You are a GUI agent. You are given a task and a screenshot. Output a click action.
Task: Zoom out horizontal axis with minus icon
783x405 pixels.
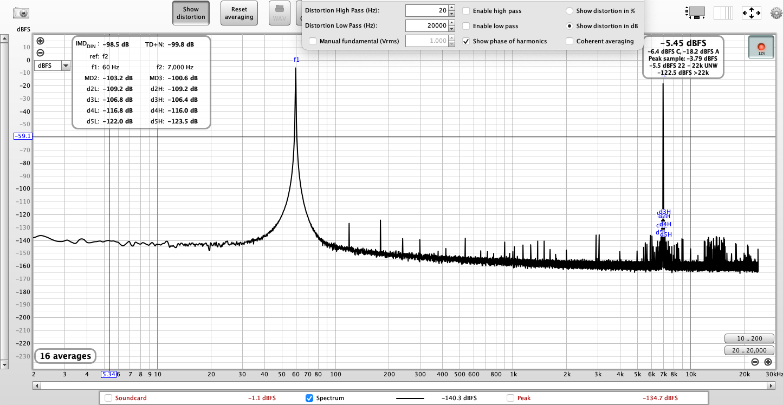pyautogui.click(x=755, y=362)
